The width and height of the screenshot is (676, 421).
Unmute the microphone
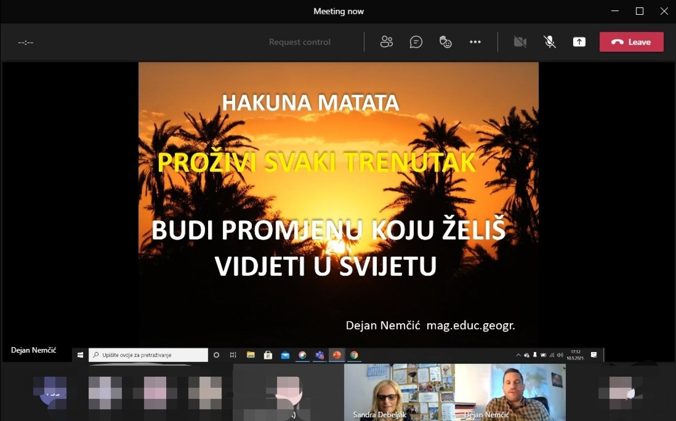[x=550, y=42]
